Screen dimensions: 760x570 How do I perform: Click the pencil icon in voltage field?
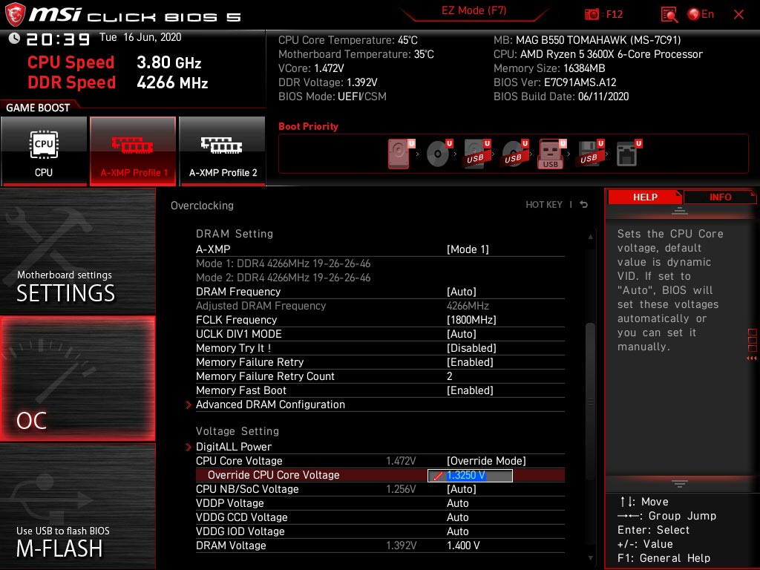pyautogui.click(x=438, y=476)
